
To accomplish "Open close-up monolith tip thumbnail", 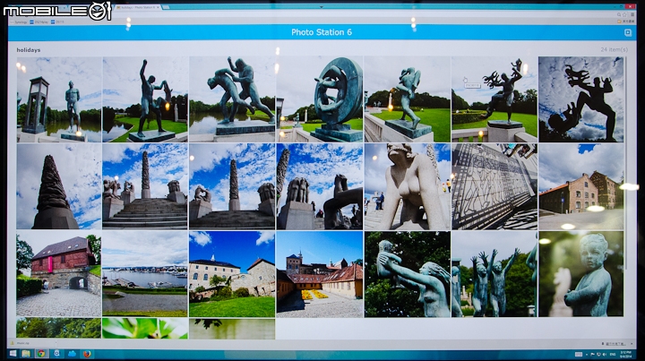I will coord(59,186).
